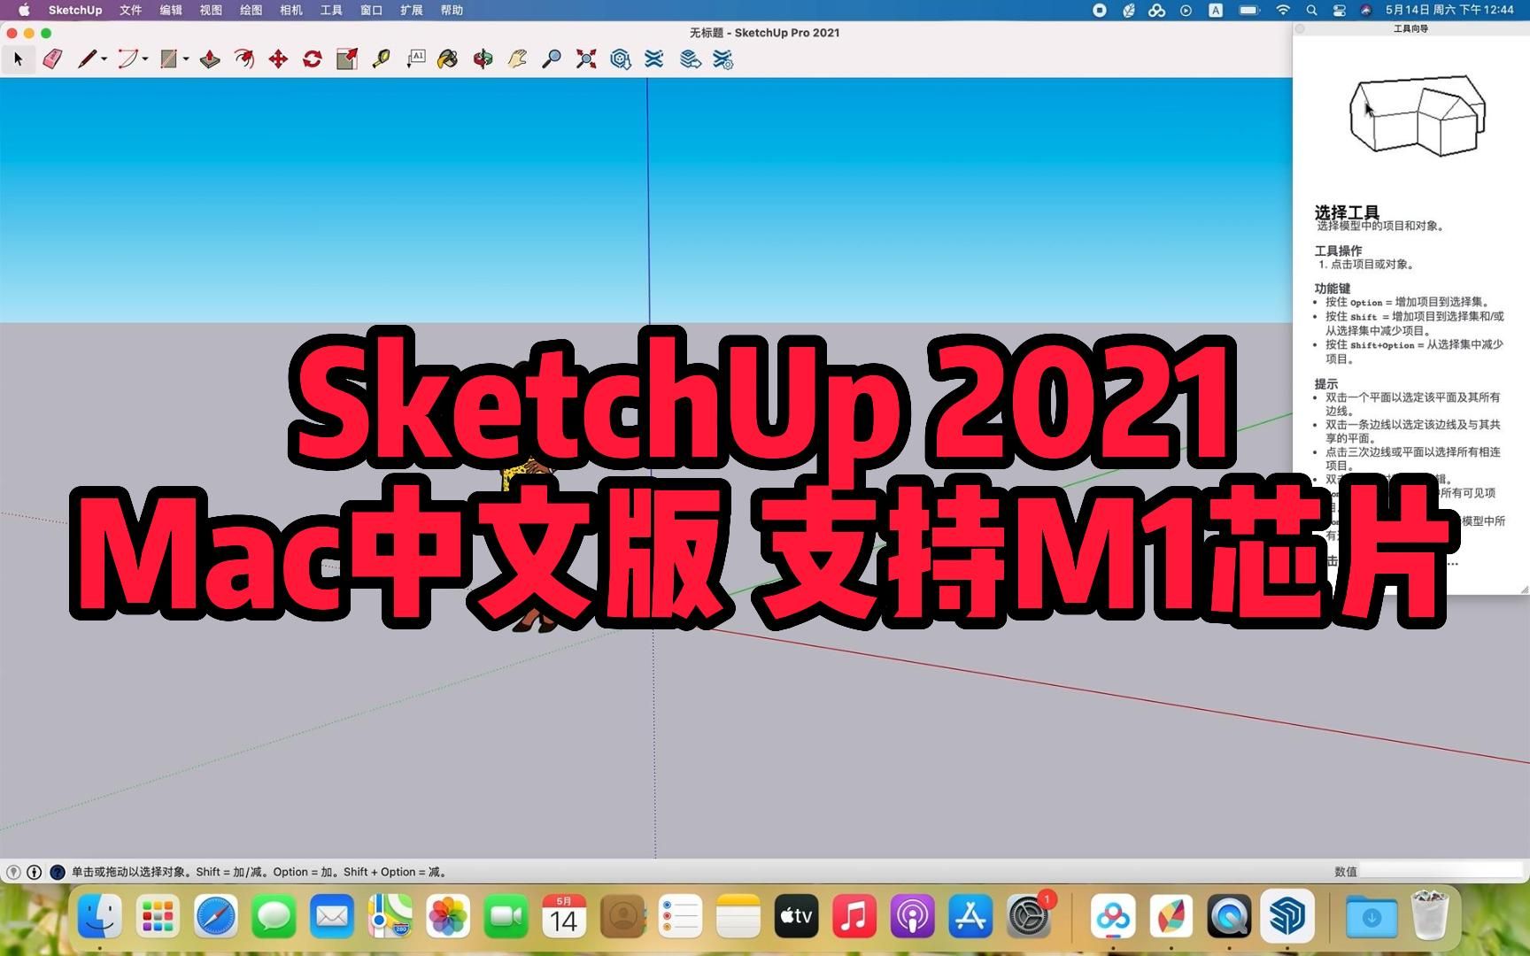
Task: Open macOS Control Center in menu bar
Action: (x=1339, y=10)
